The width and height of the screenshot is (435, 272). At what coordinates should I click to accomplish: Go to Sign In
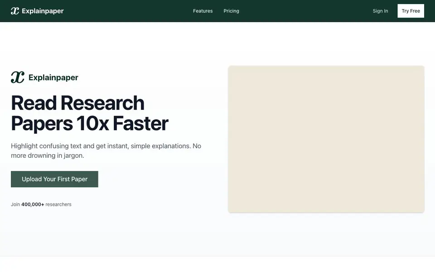pos(380,11)
